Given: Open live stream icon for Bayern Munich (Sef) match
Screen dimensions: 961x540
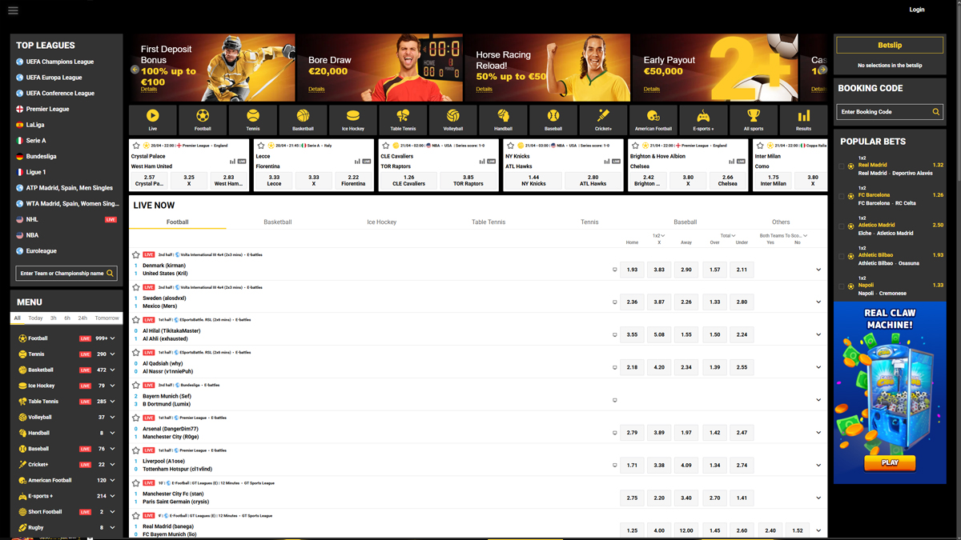Looking at the screenshot, I should [615, 400].
